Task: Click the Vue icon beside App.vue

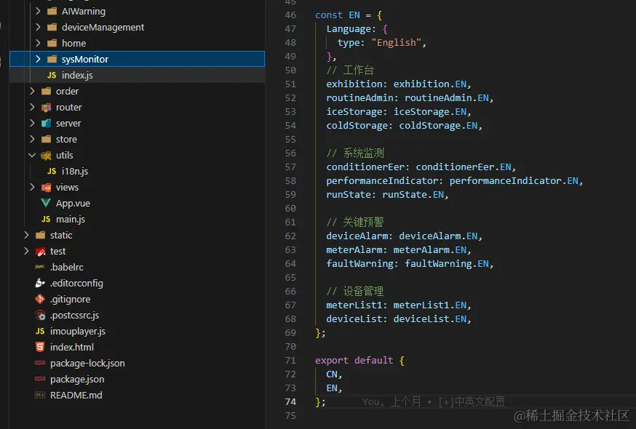Action: tap(46, 203)
